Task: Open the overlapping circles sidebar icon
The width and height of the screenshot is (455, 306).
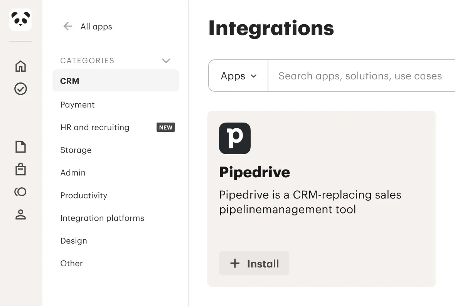Action: (x=20, y=192)
